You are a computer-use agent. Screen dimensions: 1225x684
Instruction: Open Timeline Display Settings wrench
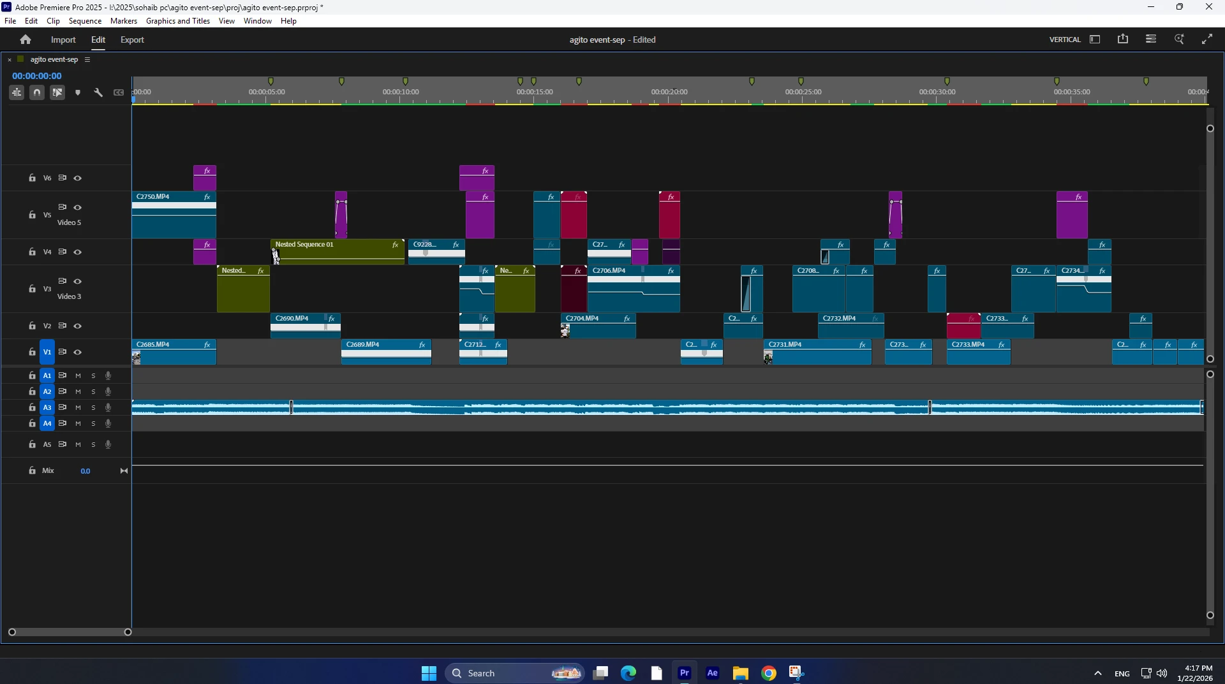(98, 92)
